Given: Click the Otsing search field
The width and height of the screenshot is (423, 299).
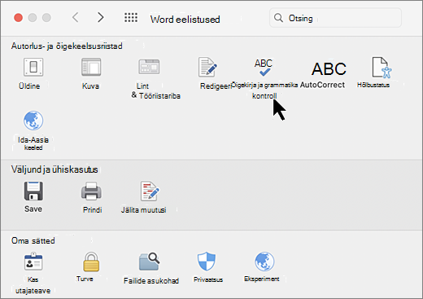Looking at the screenshot, I should click(335, 18).
